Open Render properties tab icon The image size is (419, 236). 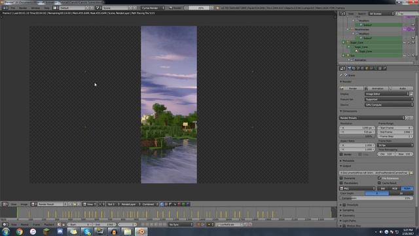tap(349, 68)
